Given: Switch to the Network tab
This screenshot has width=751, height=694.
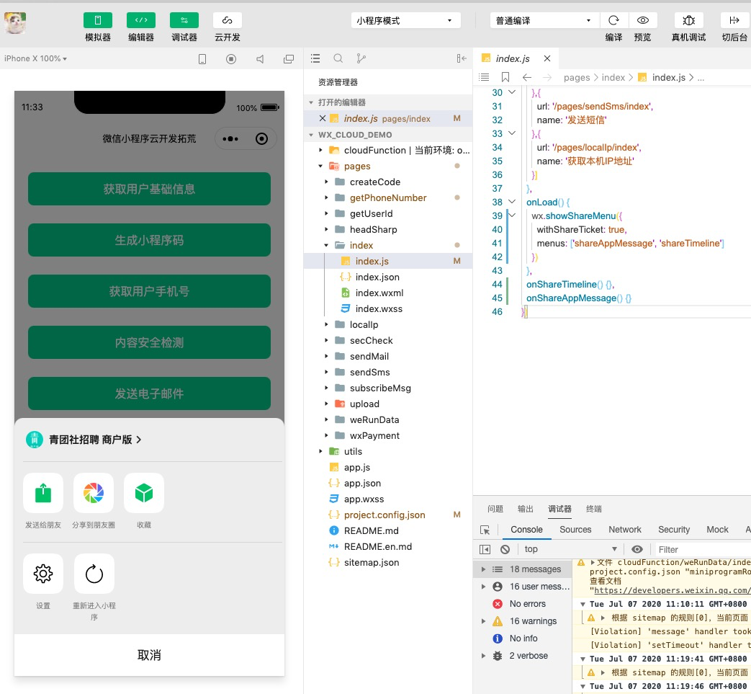Looking at the screenshot, I should pyautogui.click(x=624, y=530).
